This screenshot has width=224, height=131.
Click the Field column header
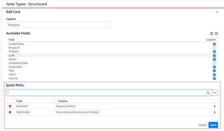coord(11,40)
